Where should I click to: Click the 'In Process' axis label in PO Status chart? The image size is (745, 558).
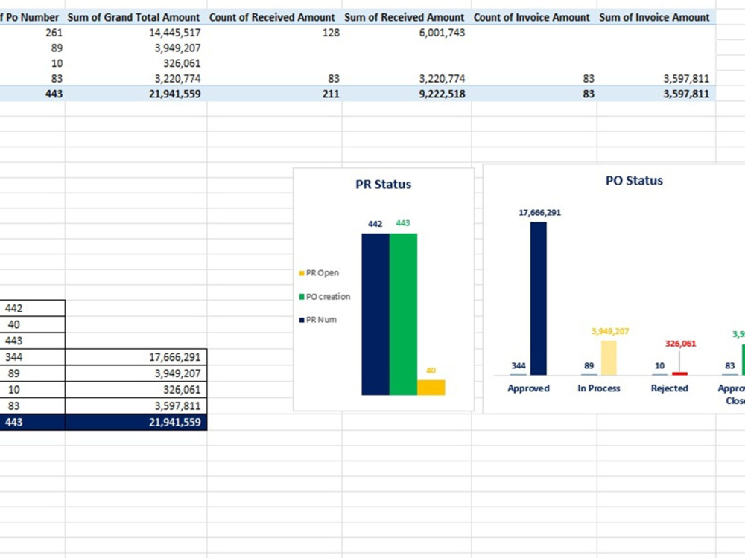coord(599,388)
